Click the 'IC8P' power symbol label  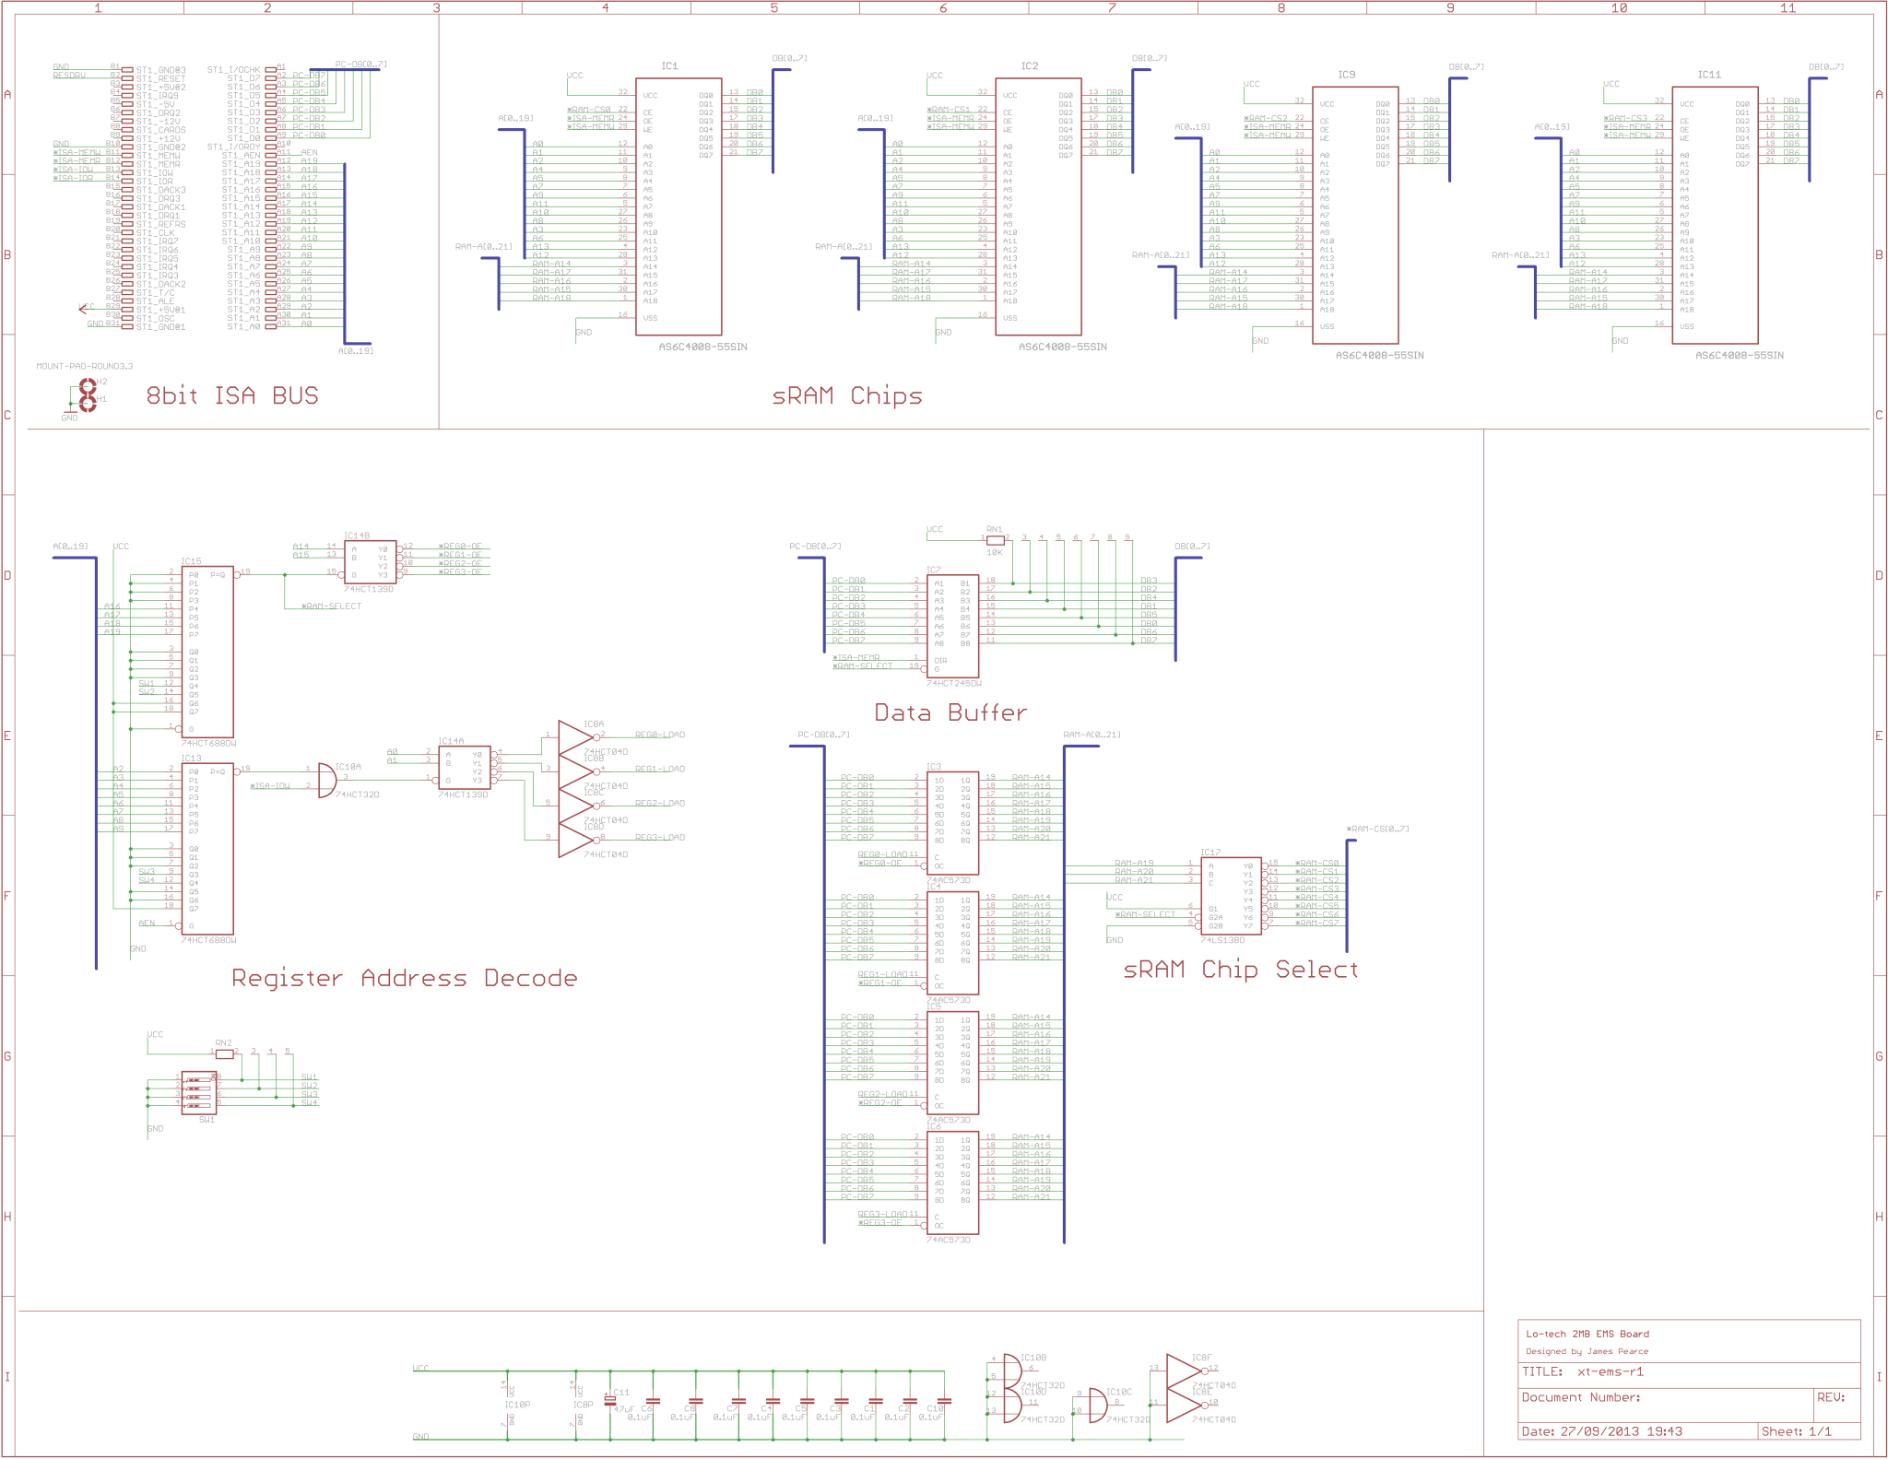(x=583, y=1405)
